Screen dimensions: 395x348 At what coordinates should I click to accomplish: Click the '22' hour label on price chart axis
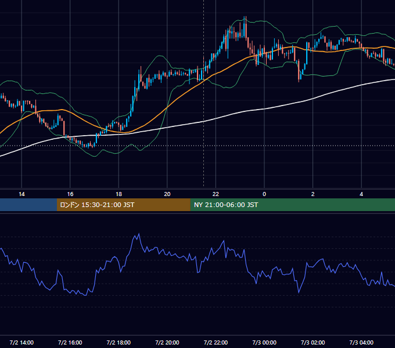coord(216,194)
